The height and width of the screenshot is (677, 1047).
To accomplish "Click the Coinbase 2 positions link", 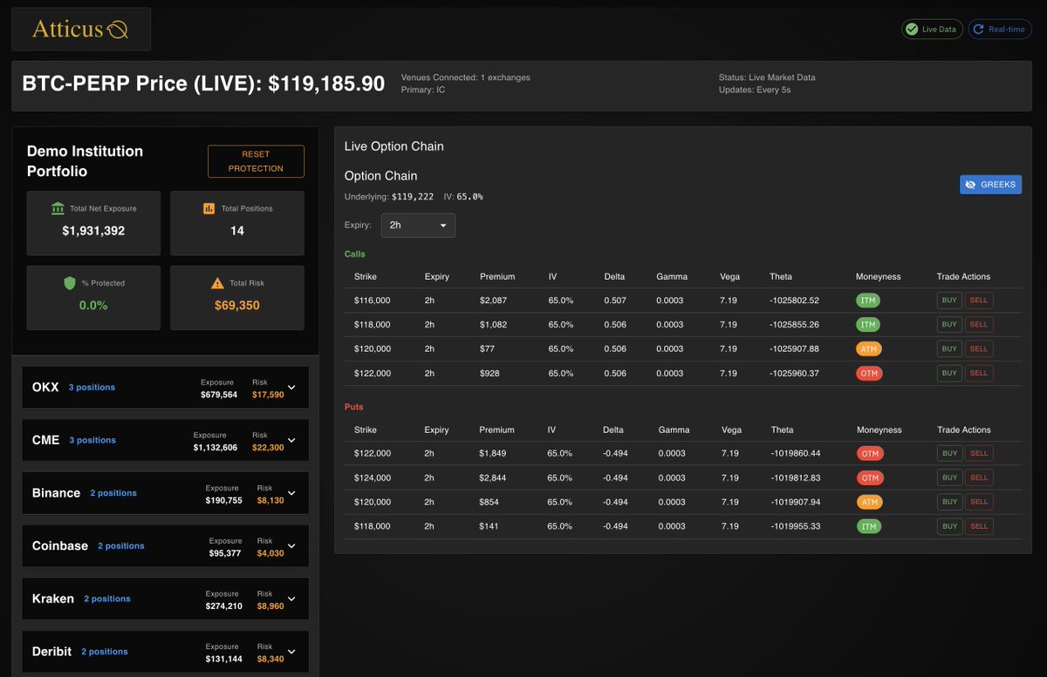I will [x=121, y=546].
